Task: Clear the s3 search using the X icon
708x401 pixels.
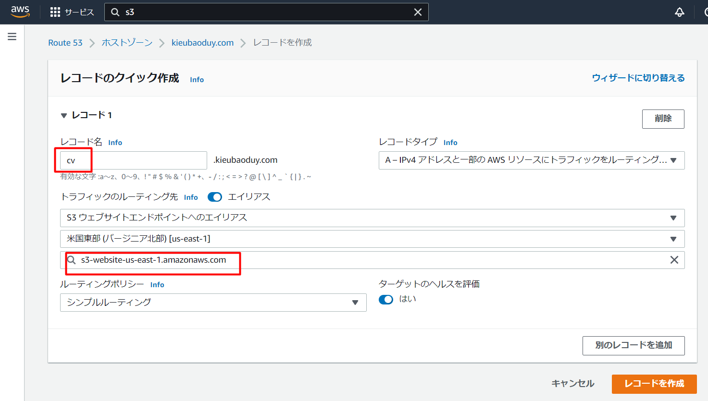Action: coord(418,12)
